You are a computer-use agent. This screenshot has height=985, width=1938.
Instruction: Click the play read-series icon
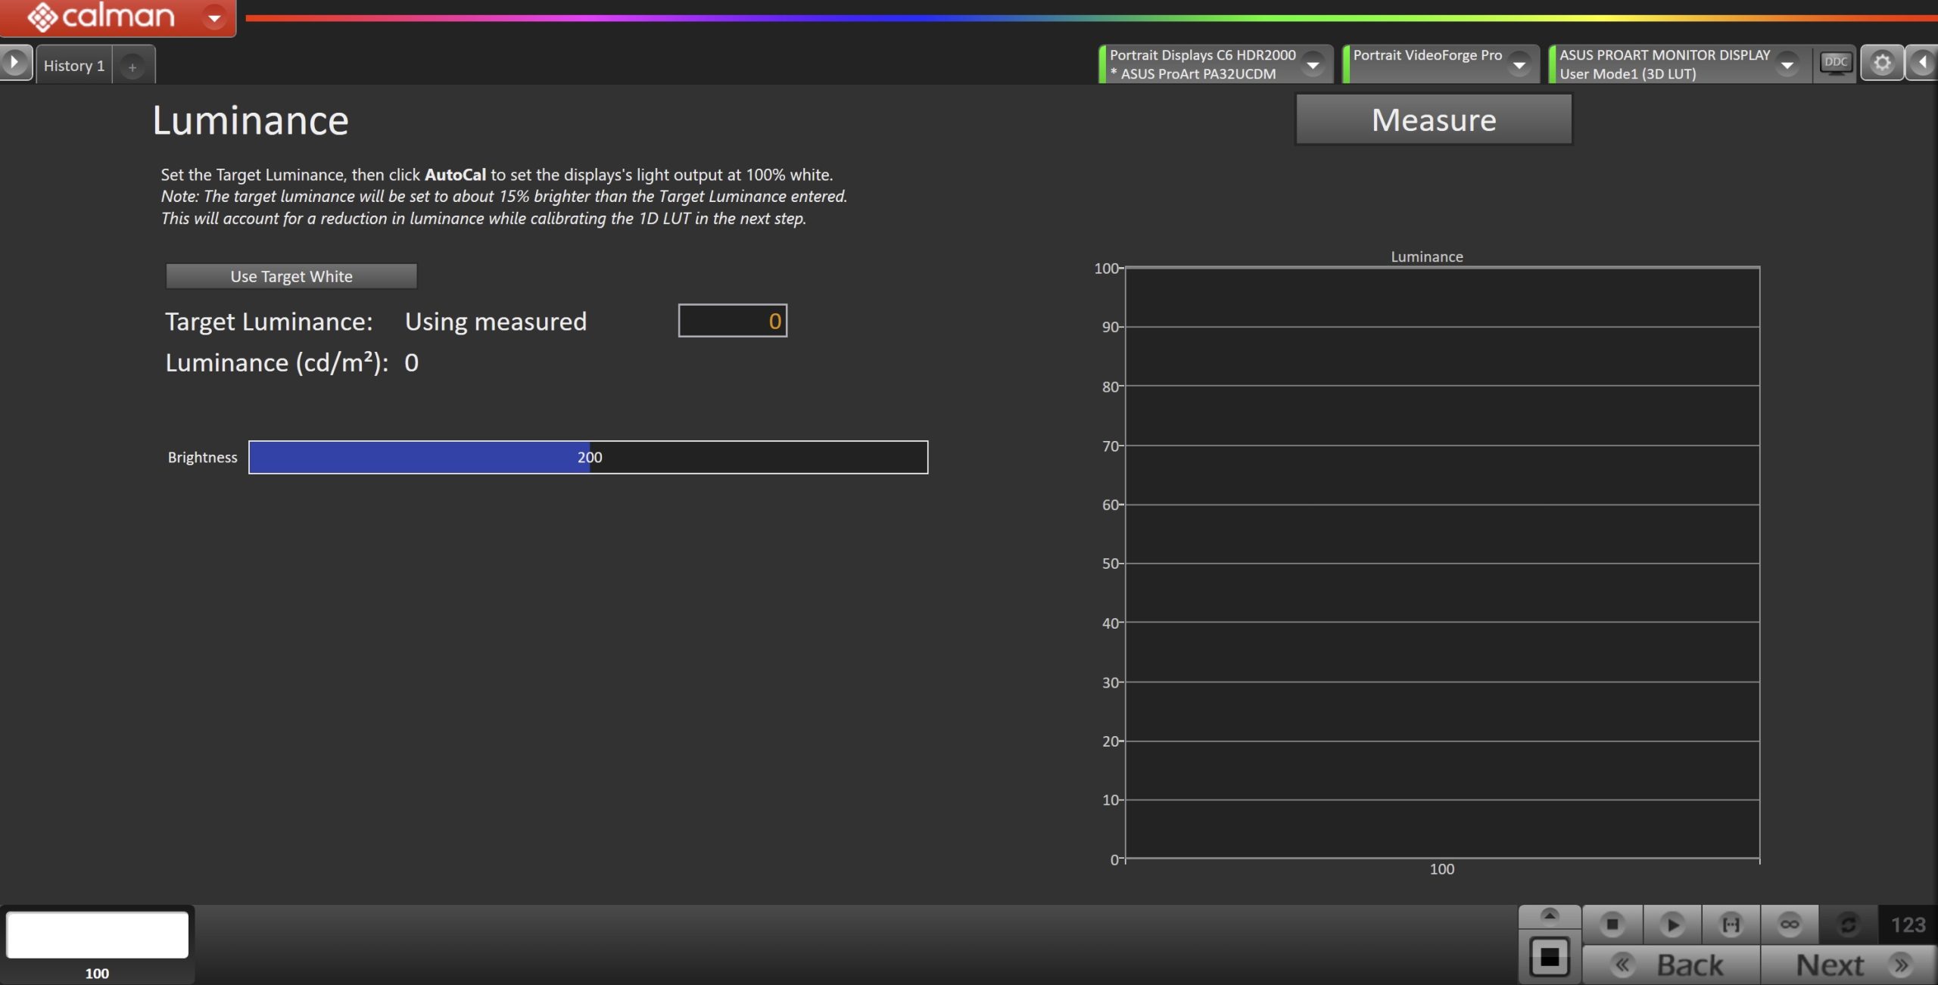1672,924
